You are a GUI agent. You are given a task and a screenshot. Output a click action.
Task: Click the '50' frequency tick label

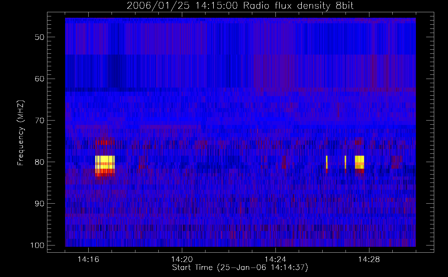[40, 37]
